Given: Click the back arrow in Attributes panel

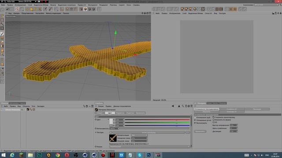Looking at the screenshot, I should click(173, 106).
